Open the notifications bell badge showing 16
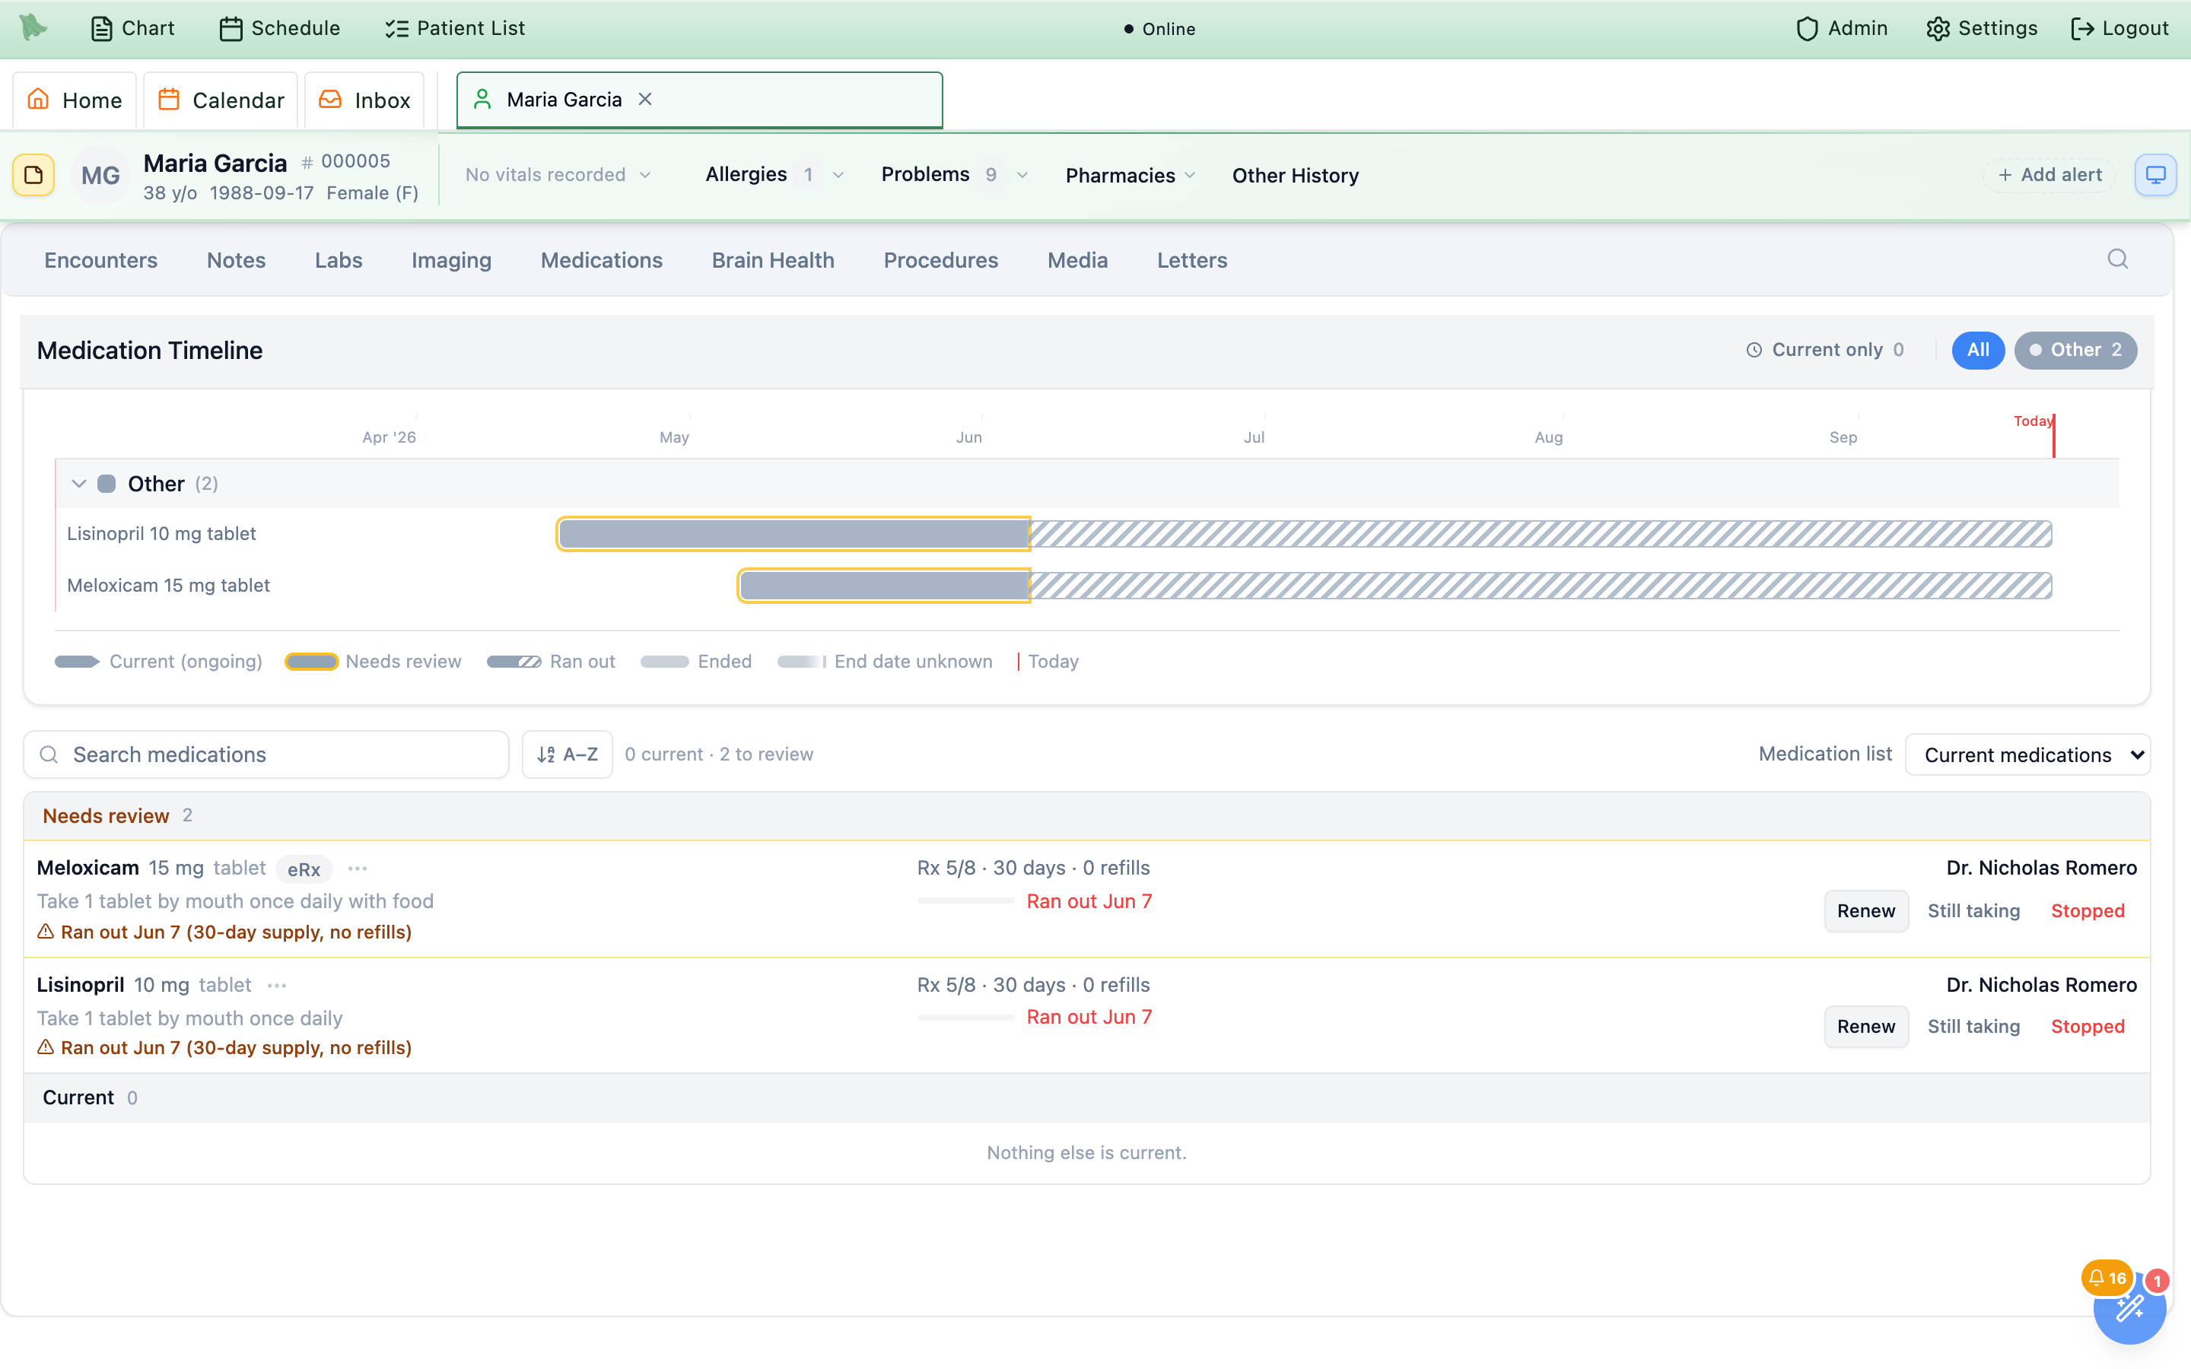Image resolution: width=2191 pixels, height=1369 pixels. (x=2107, y=1278)
